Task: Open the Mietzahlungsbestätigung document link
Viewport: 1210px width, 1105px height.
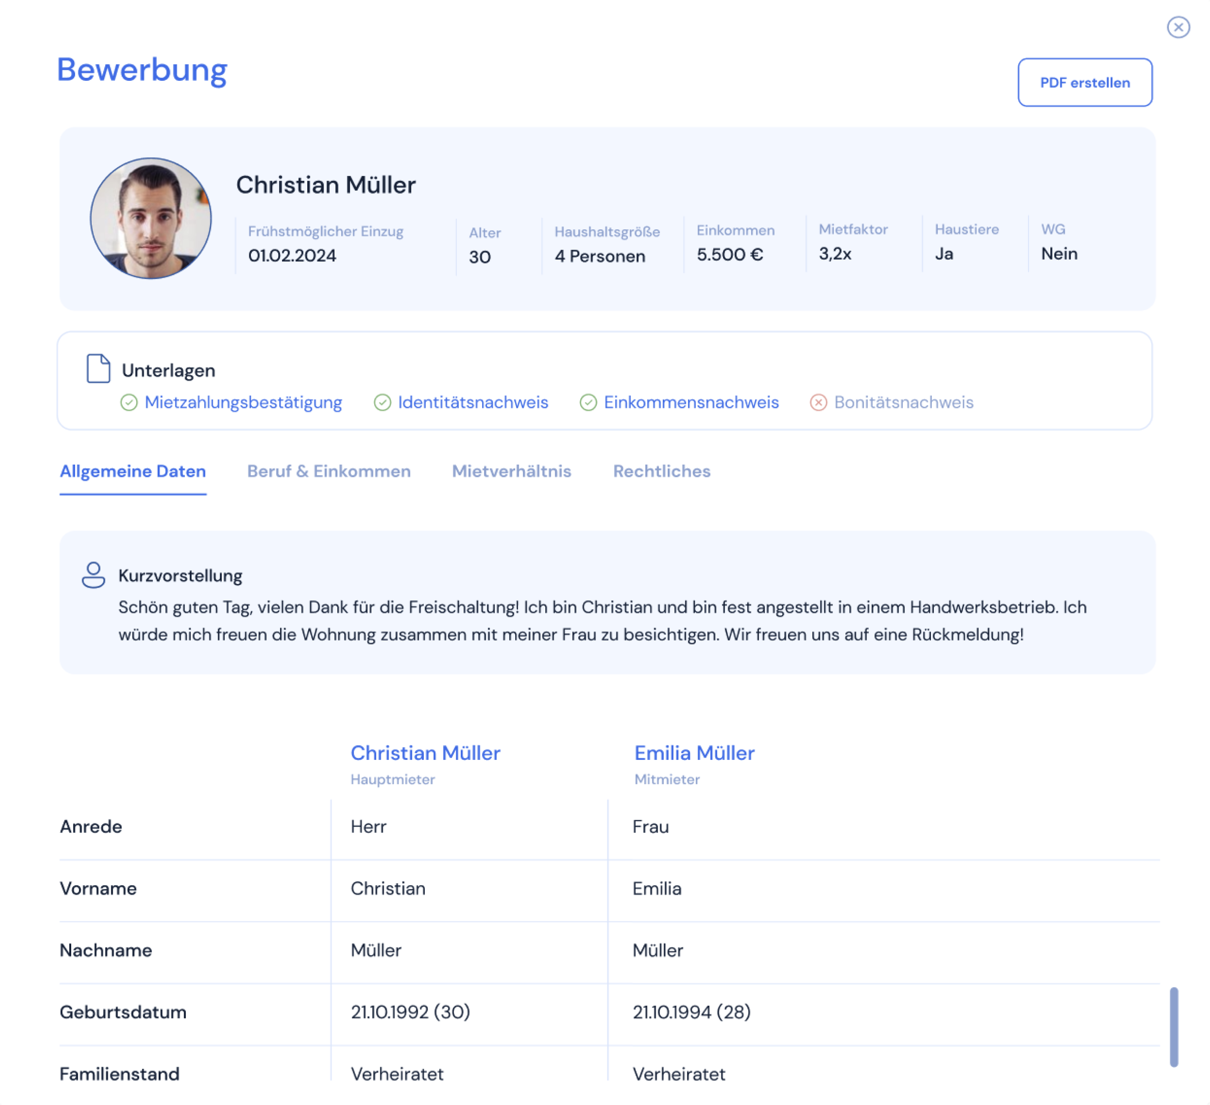Action: point(243,402)
